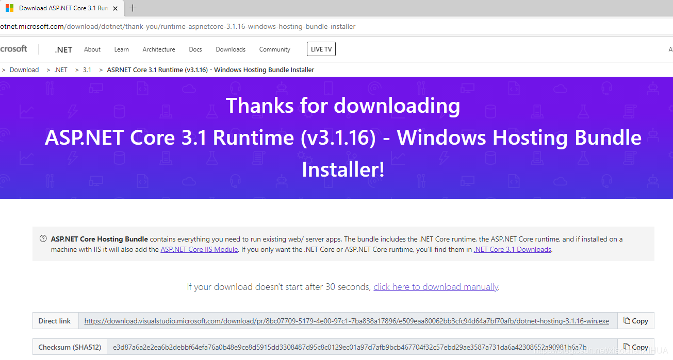Open the Downloads menu item
The image size is (673, 360).
click(231, 49)
